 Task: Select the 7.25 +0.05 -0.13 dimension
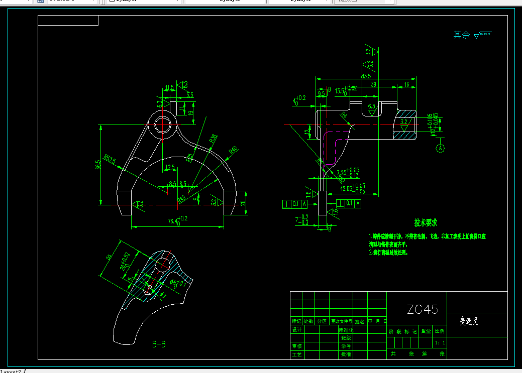click(x=348, y=173)
